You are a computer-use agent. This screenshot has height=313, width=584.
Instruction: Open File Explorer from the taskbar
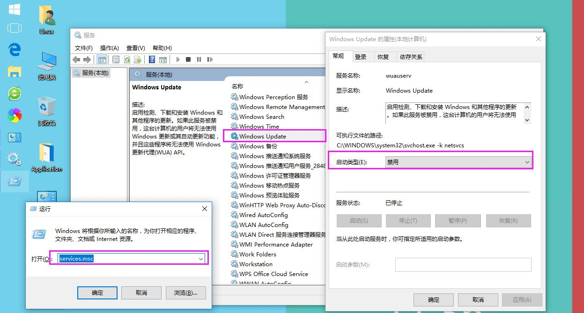[x=15, y=71]
